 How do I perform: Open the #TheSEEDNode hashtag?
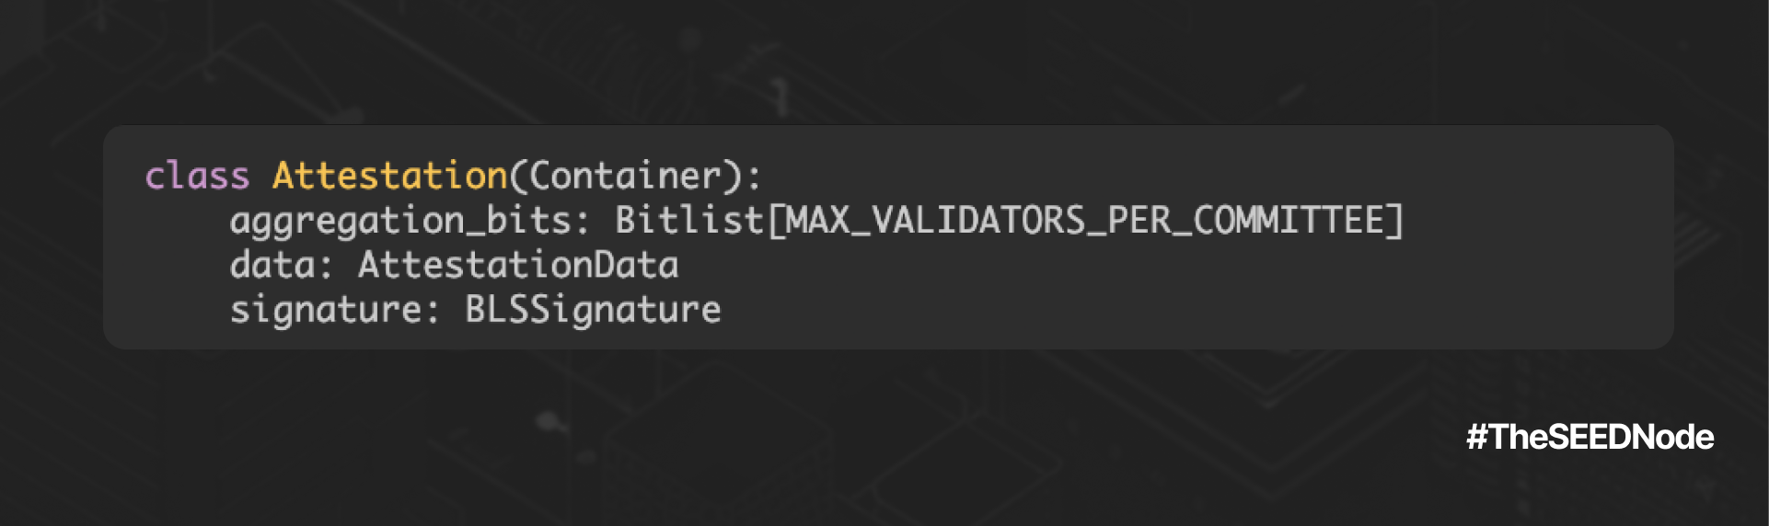point(1590,437)
